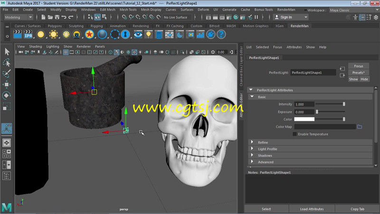Enable the Enable Temperature checkbox
This screenshot has width=380, height=214.
coord(294,134)
